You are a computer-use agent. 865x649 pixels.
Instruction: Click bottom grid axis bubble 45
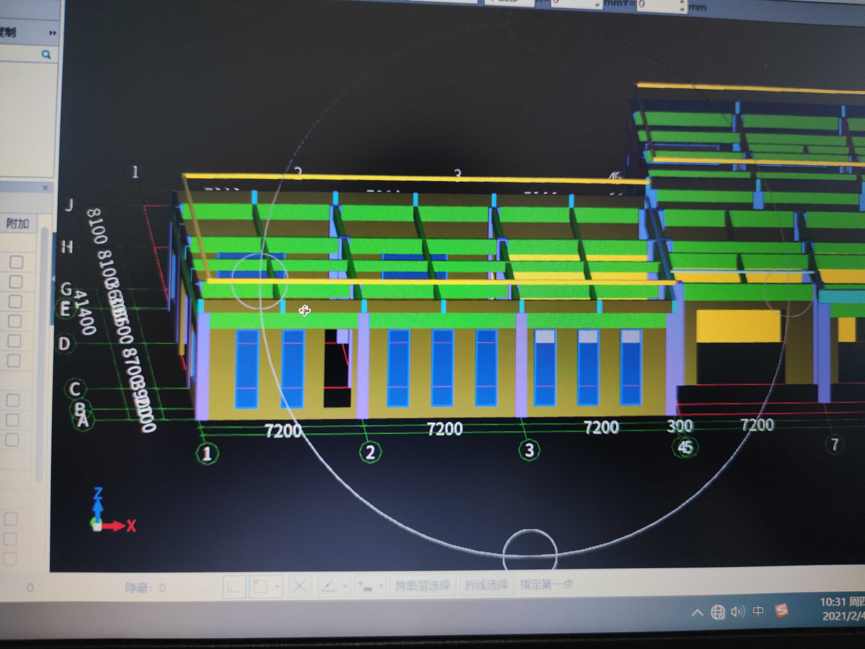point(685,447)
